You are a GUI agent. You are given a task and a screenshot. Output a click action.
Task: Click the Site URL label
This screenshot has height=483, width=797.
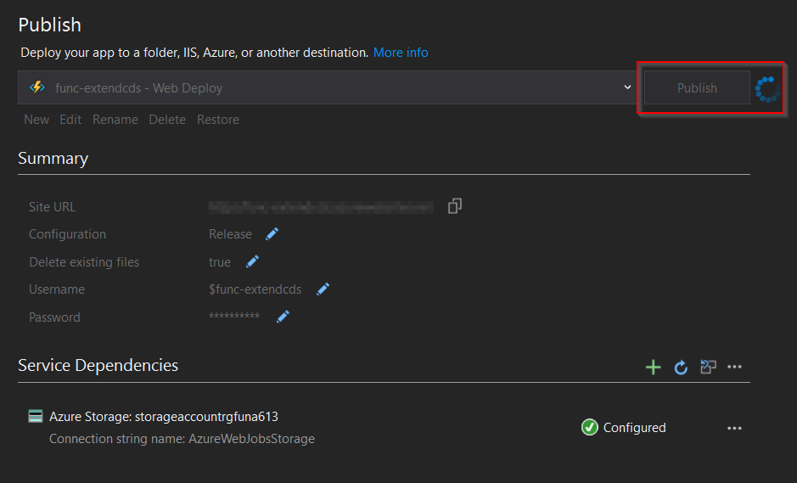pos(53,207)
